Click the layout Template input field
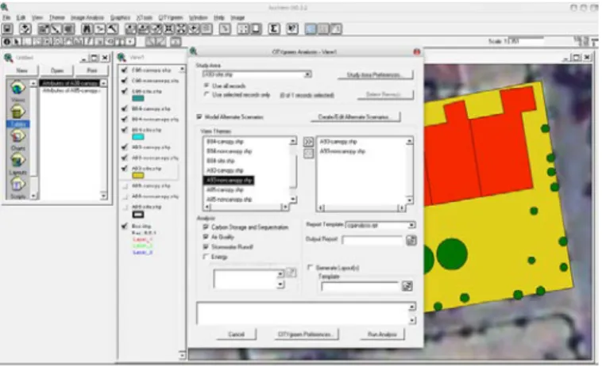 pyautogui.click(x=360, y=286)
